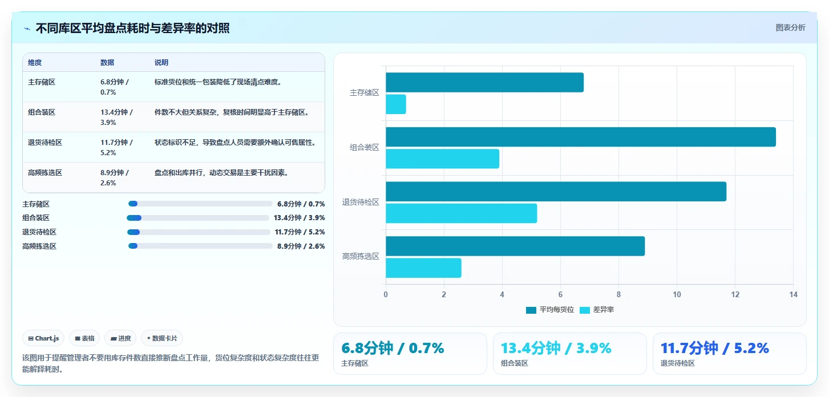Click the 主存储区 light cyan chart bar
The height and width of the screenshot is (397, 829).
(x=396, y=104)
